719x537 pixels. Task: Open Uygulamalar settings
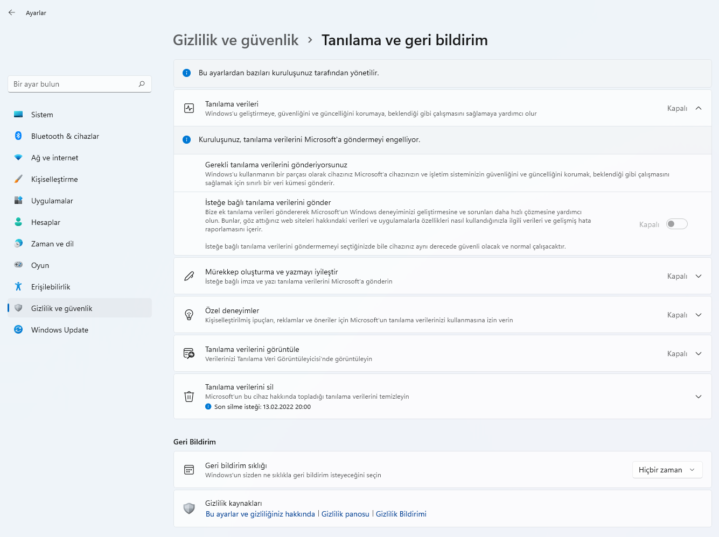80,201
